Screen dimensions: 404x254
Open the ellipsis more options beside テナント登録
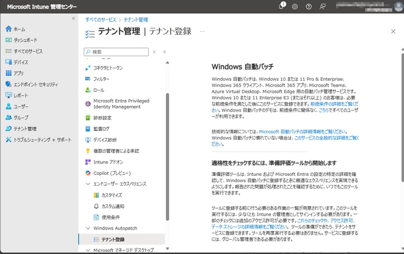tap(202, 31)
